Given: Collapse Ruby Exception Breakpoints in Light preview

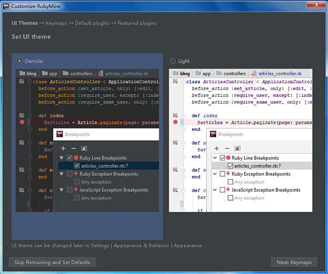Looking at the screenshot, I should tap(215, 174).
